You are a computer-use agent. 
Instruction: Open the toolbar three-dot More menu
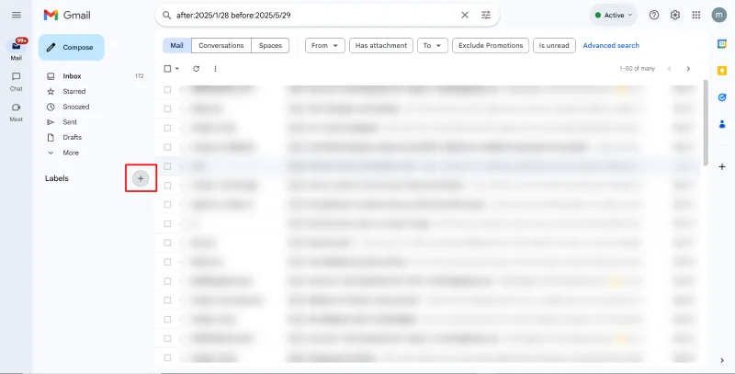(215, 68)
